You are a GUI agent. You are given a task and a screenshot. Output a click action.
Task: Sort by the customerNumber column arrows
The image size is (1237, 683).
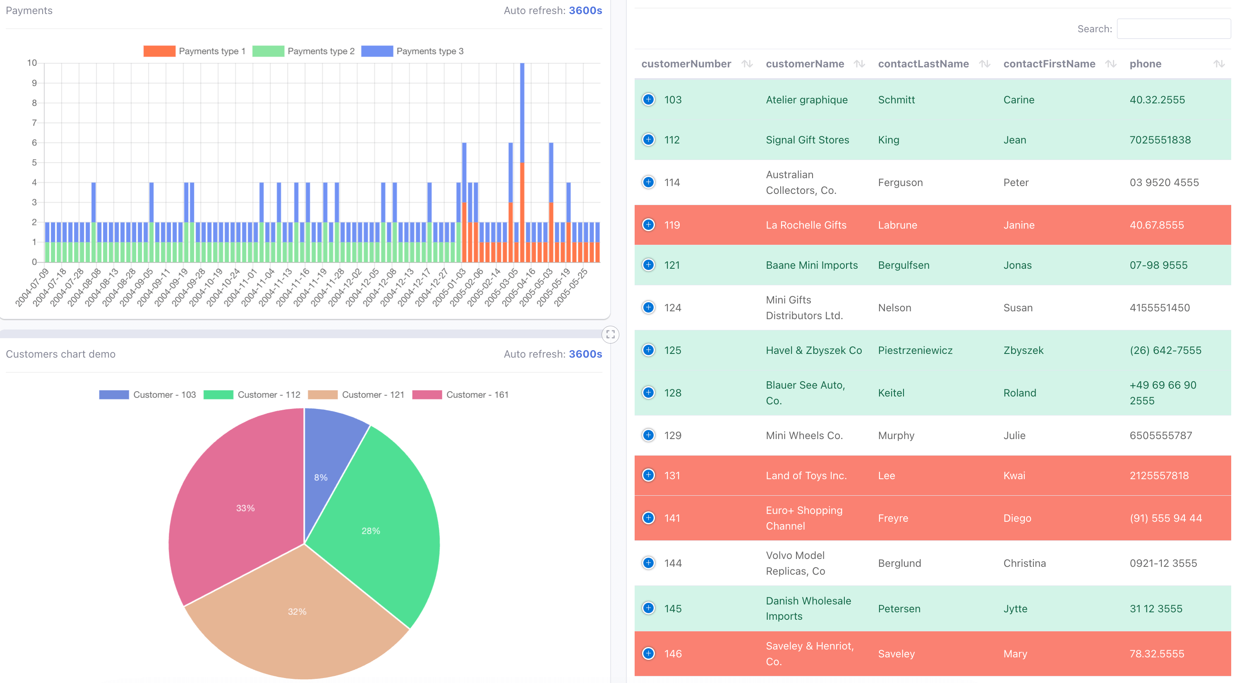[x=747, y=64]
